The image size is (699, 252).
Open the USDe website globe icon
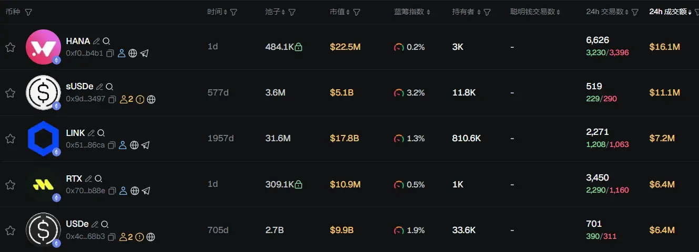coord(151,237)
